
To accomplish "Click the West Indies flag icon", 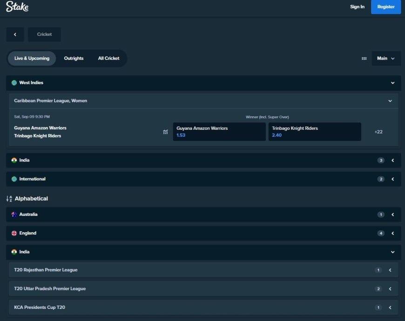I will point(13,82).
